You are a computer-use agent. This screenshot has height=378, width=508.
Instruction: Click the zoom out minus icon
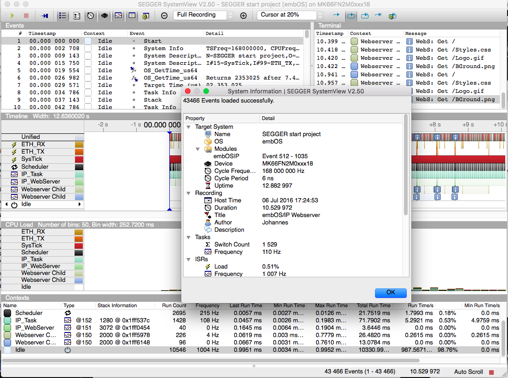pyautogui.click(x=164, y=16)
